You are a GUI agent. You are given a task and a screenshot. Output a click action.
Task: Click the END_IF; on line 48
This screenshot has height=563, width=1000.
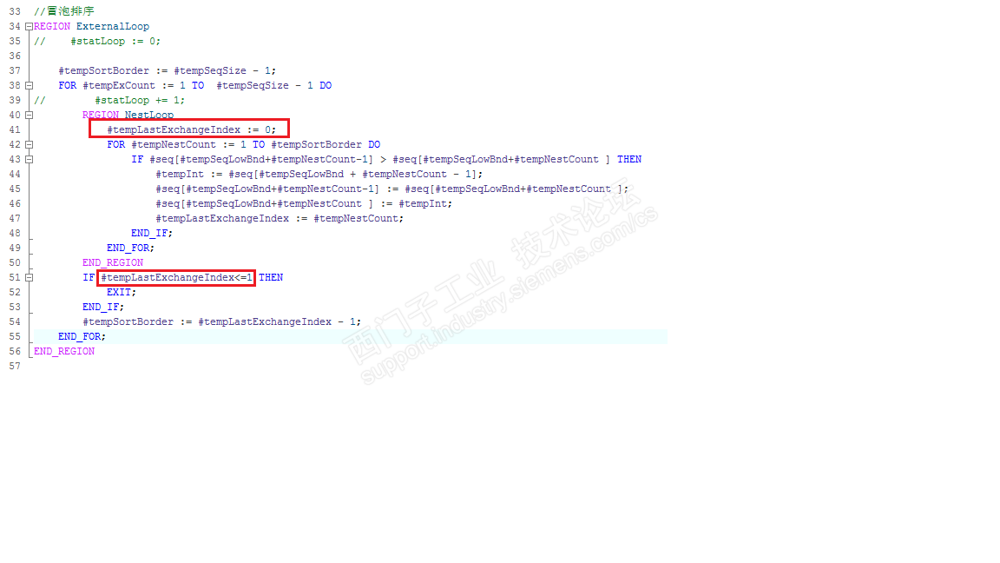point(152,234)
